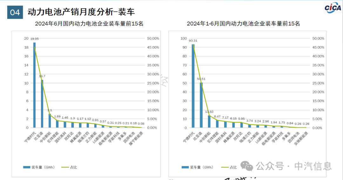The height and width of the screenshot is (180, 343).
Task: Click the data label "0.57"
Action: [x=103, y=121]
